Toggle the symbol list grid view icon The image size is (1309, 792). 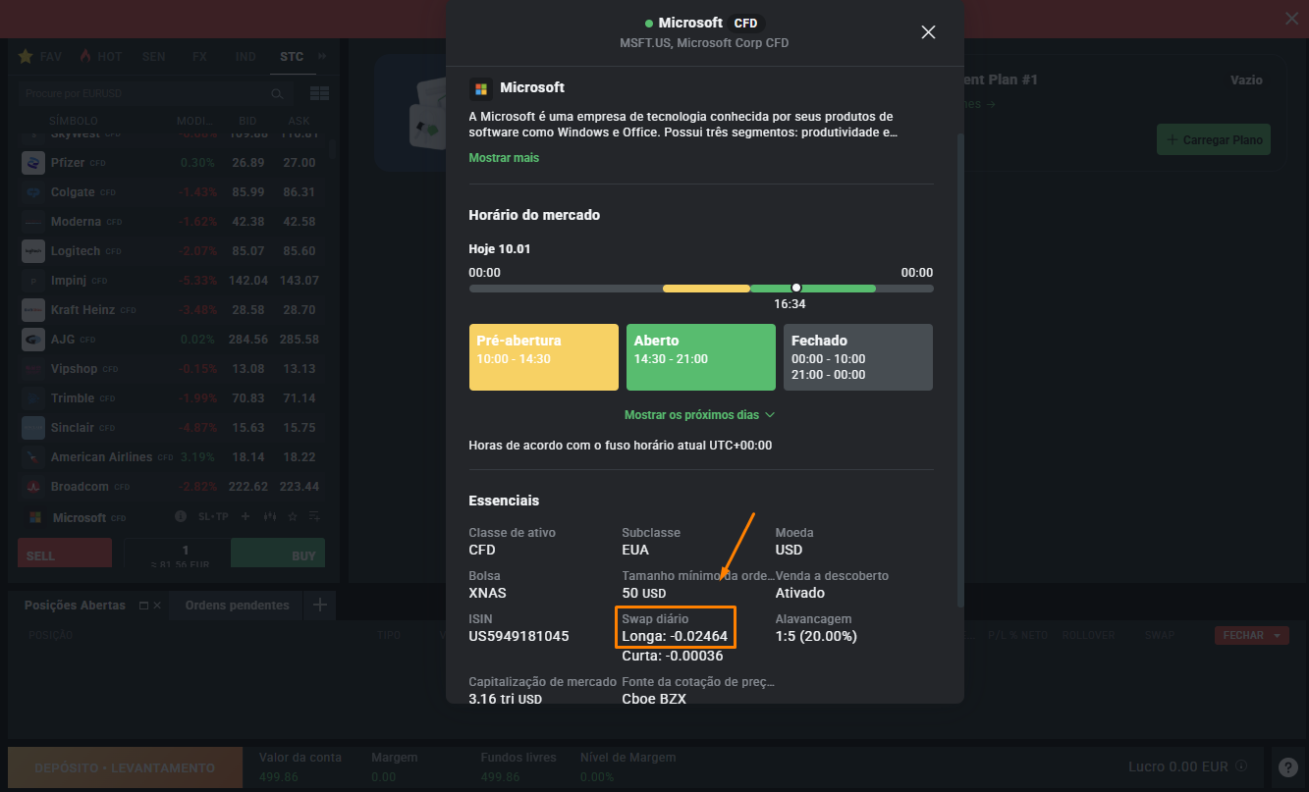tap(319, 94)
